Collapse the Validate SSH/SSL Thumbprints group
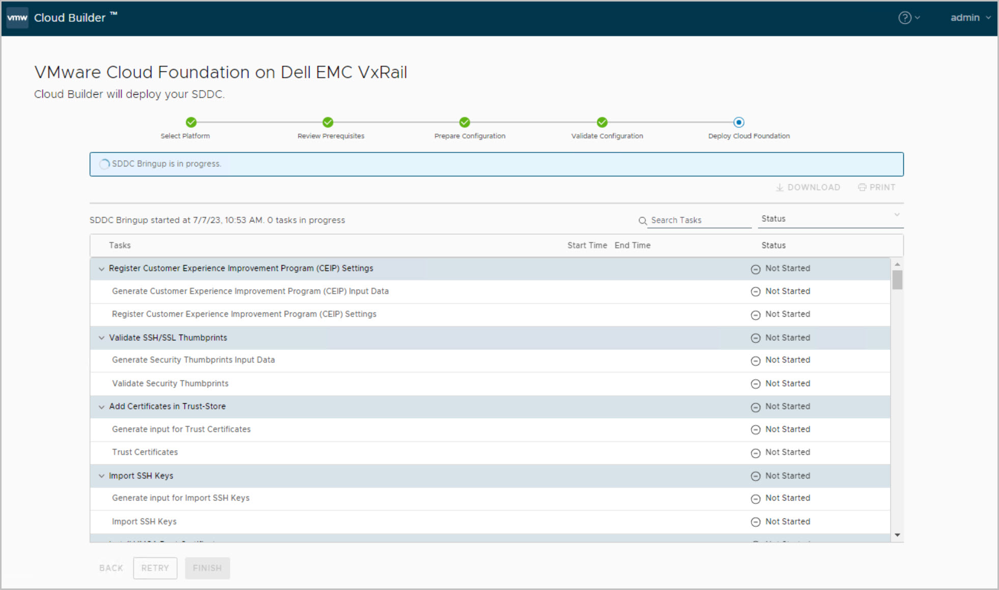The height and width of the screenshot is (590, 999). coord(101,338)
